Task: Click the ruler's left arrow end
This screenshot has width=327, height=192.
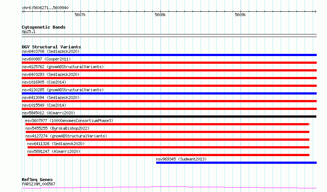Action: coord(23,12)
